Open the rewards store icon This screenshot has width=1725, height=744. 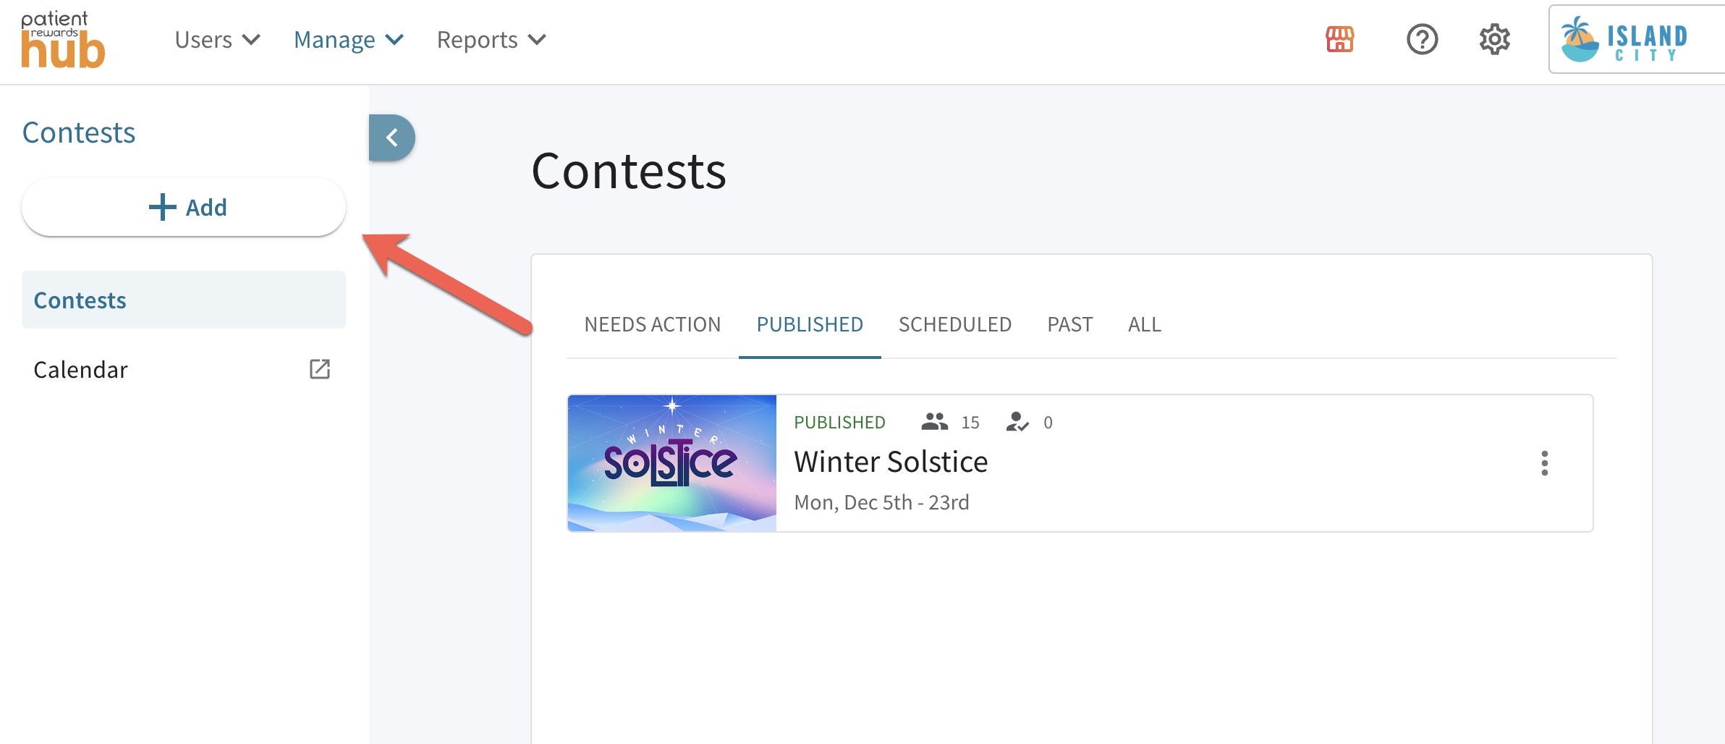pyautogui.click(x=1340, y=39)
